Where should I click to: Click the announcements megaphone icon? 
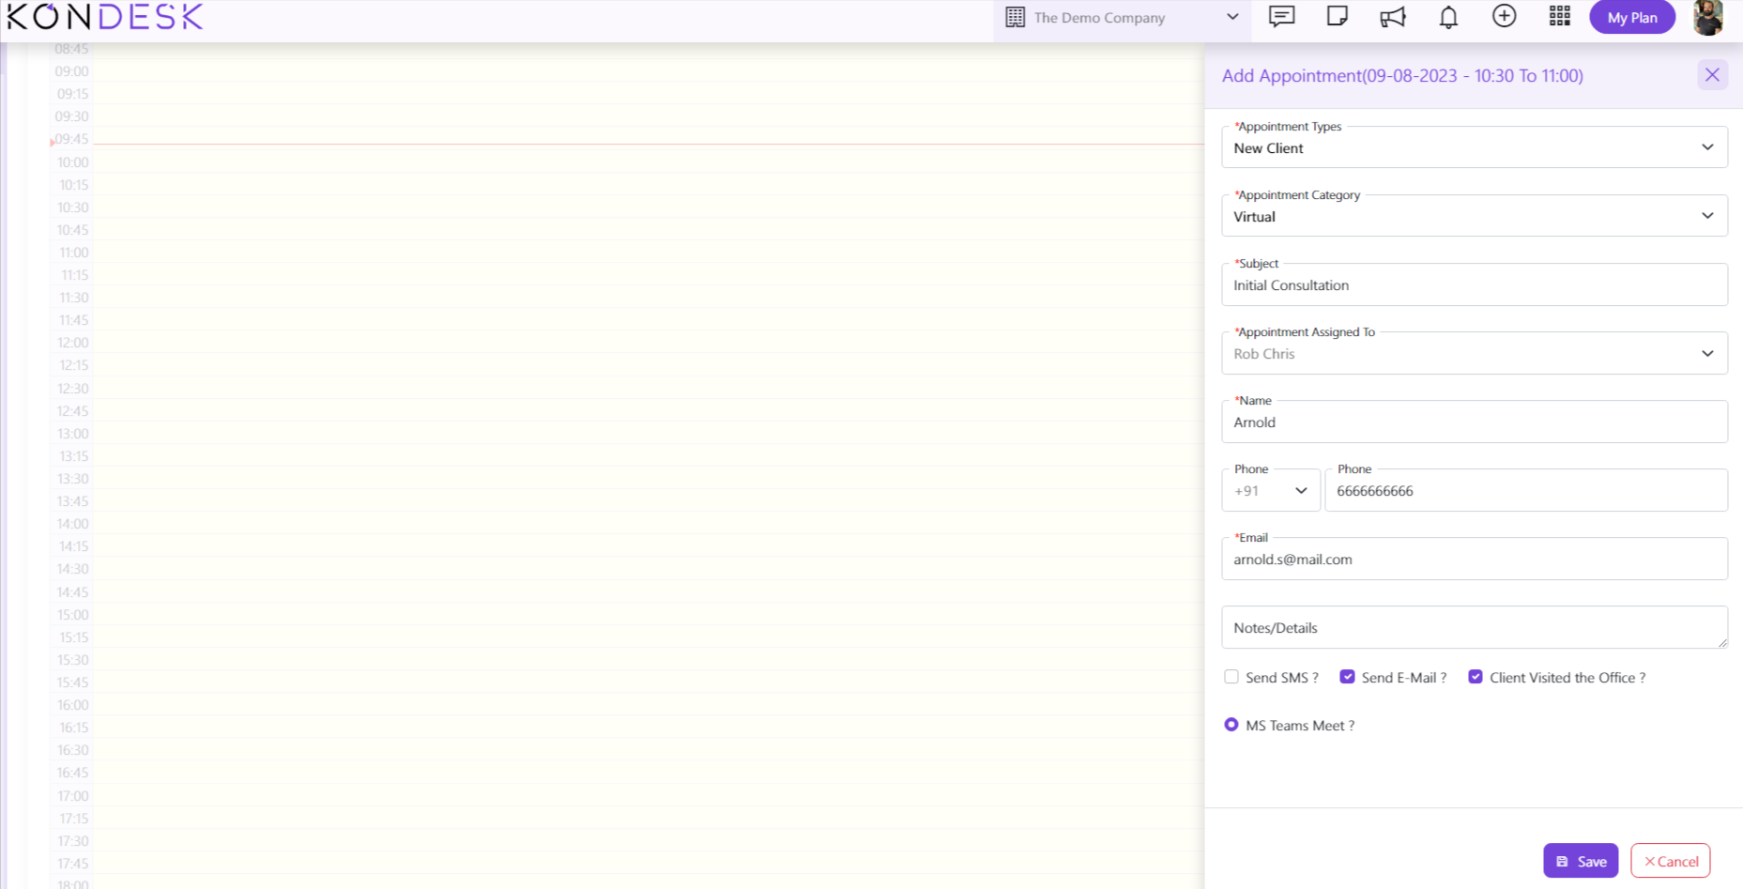point(1393,17)
